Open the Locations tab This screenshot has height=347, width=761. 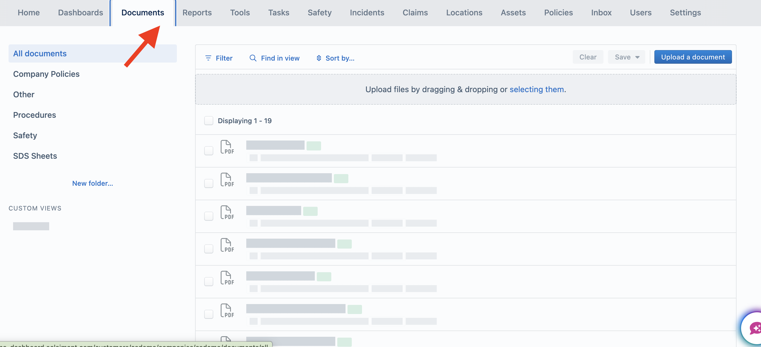pos(464,13)
